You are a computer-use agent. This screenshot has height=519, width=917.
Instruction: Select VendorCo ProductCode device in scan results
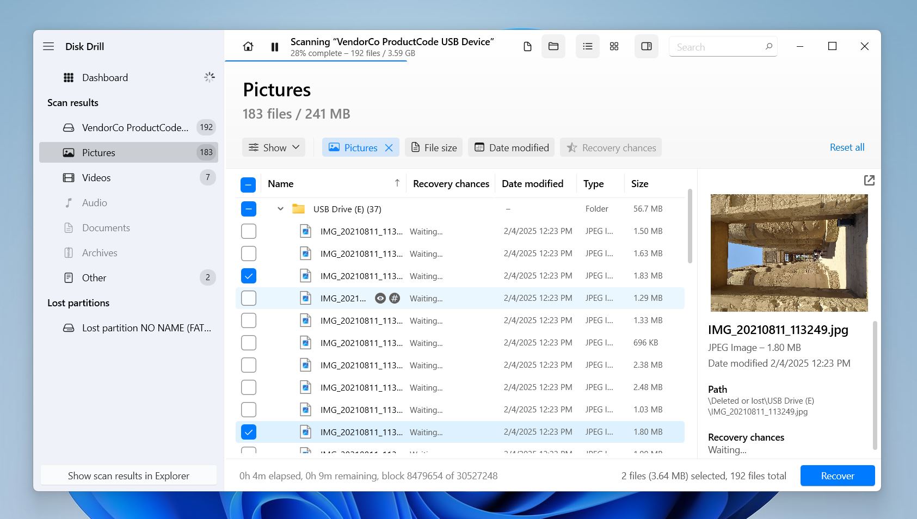point(128,127)
